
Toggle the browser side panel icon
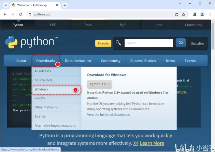click(194, 14)
